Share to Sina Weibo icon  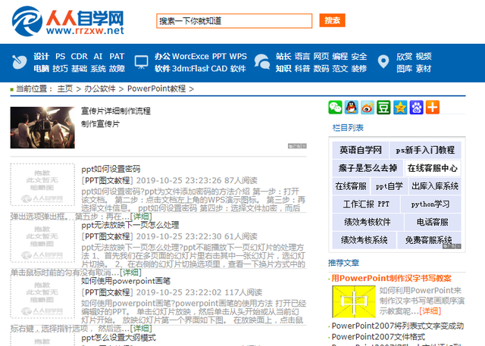368,108
